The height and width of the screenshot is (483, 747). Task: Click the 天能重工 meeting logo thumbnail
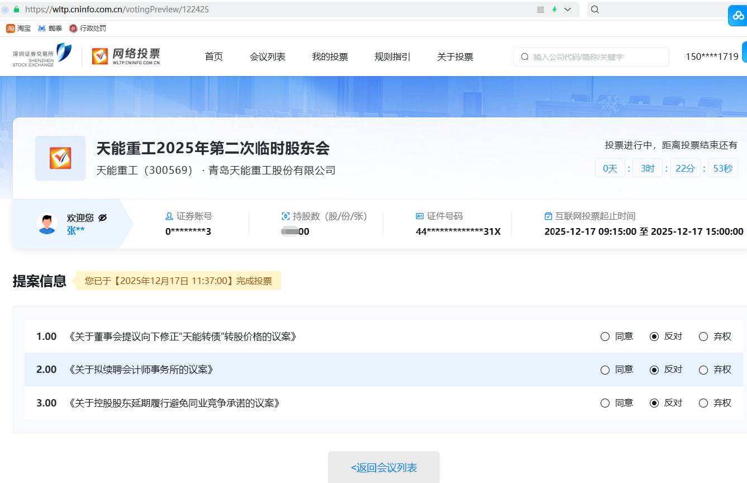(x=60, y=158)
